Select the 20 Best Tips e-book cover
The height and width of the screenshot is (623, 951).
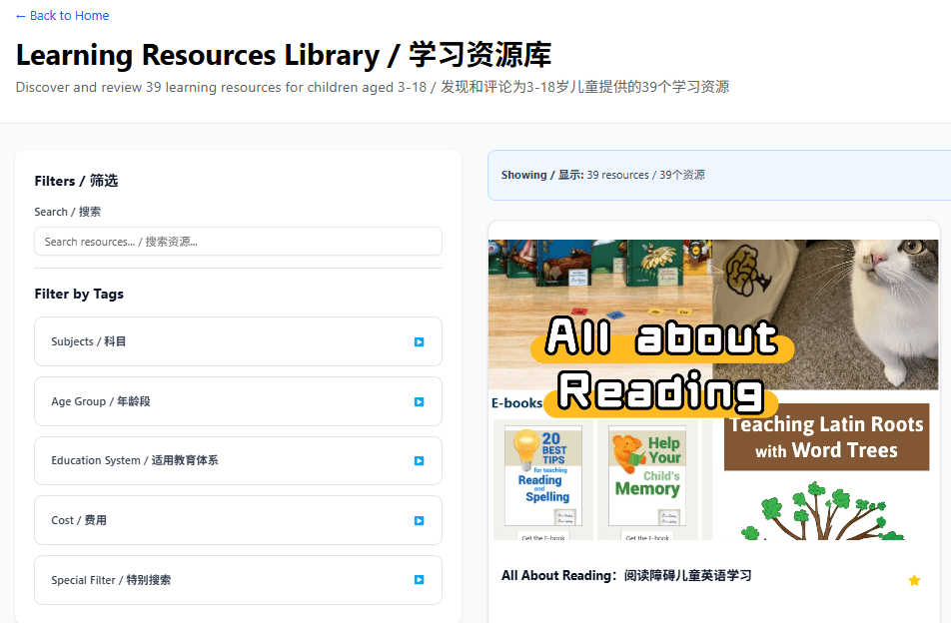[x=542, y=479]
